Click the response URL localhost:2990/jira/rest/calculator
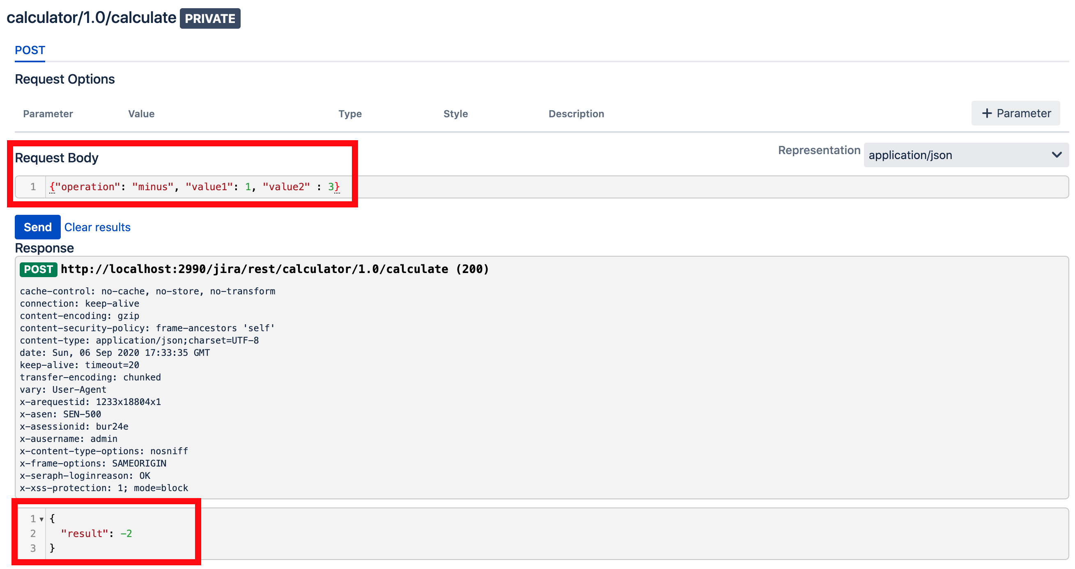 (x=275, y=269)
